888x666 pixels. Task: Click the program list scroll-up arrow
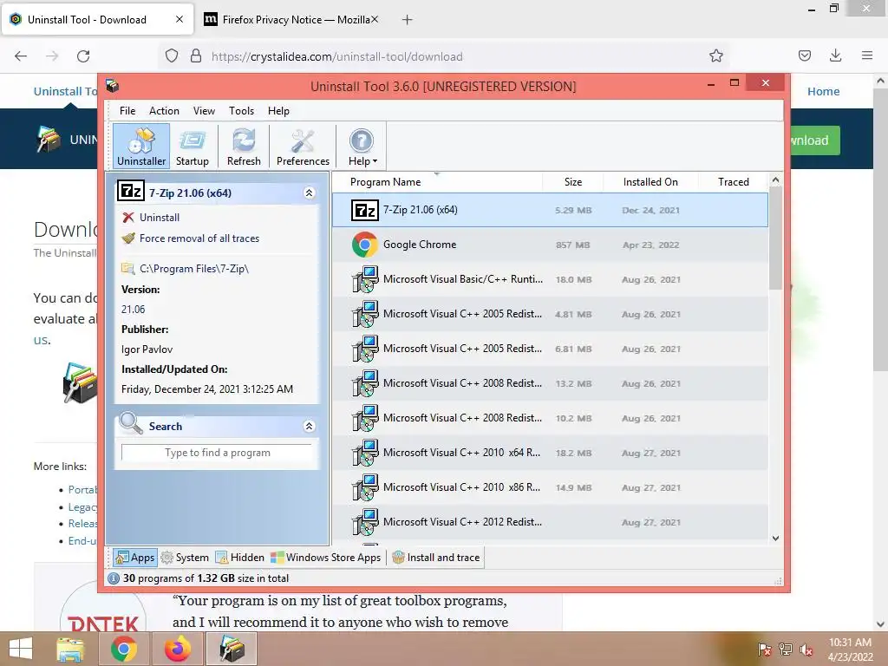pos(776,180)
